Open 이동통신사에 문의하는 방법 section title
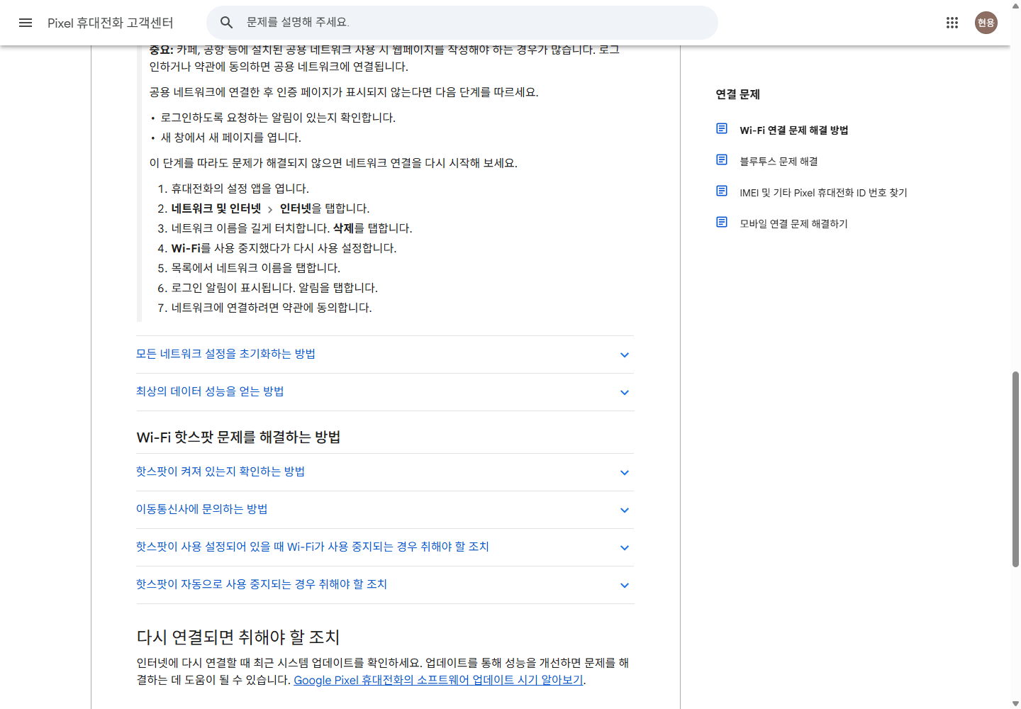Image resolution: width=1021 pixels, height=709 pixels. (202, 509)
